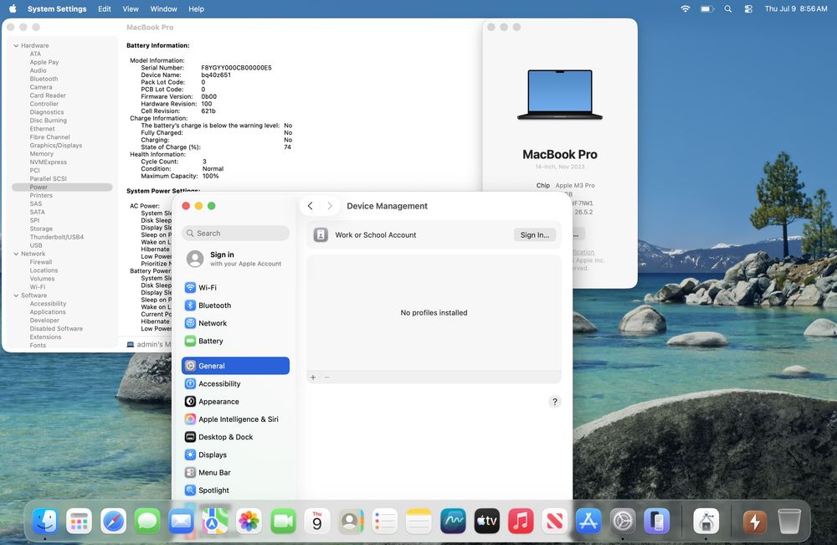Viewport: 837px width, 545px height.
Task: Select Graphics/Displays in System Information
Action: (56, 146)
